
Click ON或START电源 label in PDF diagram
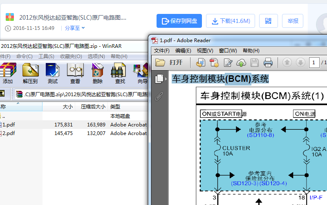click(224, 114)
